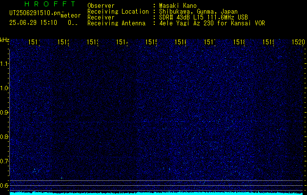Click the 1520 time marker
Viewport: 307px width, 195px height.
298,42
